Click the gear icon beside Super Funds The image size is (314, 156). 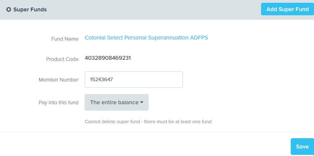[9, 9]
